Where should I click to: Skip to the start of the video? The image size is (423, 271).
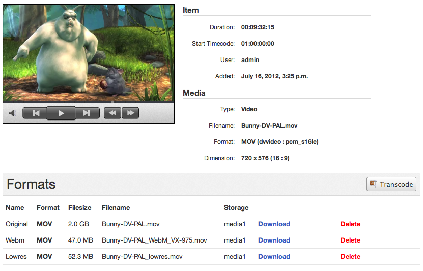(x=35, y=113)
